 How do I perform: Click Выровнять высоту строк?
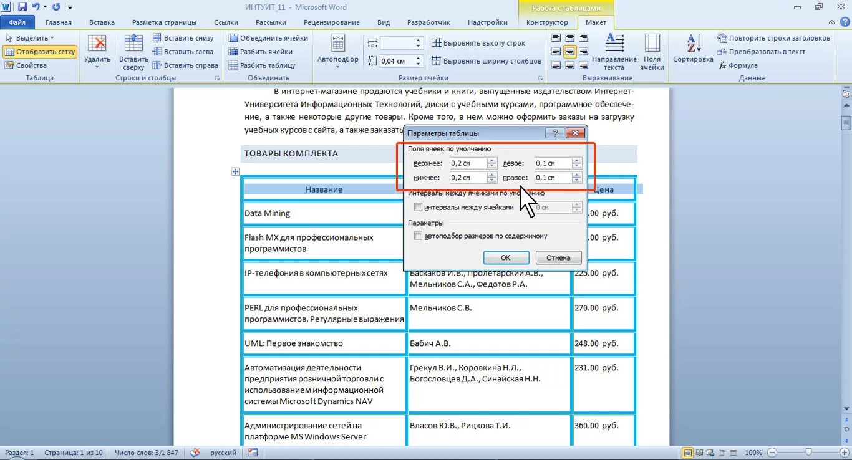click(x=479, y=43)
